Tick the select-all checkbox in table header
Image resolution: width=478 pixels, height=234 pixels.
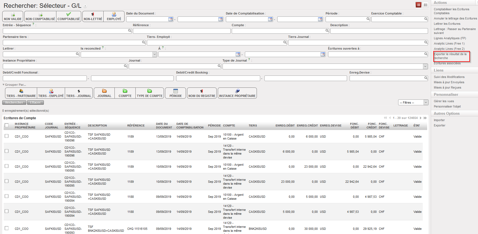[7, 125]
